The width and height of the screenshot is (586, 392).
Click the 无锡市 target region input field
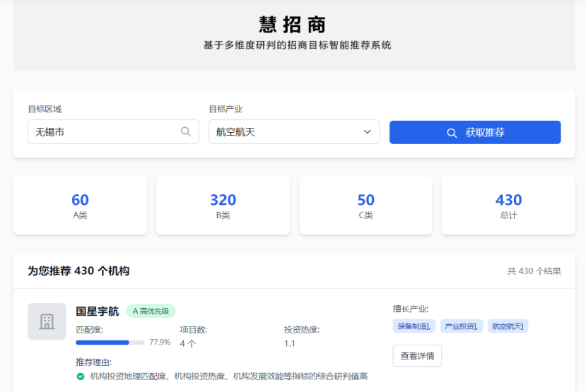pos(106,132)
